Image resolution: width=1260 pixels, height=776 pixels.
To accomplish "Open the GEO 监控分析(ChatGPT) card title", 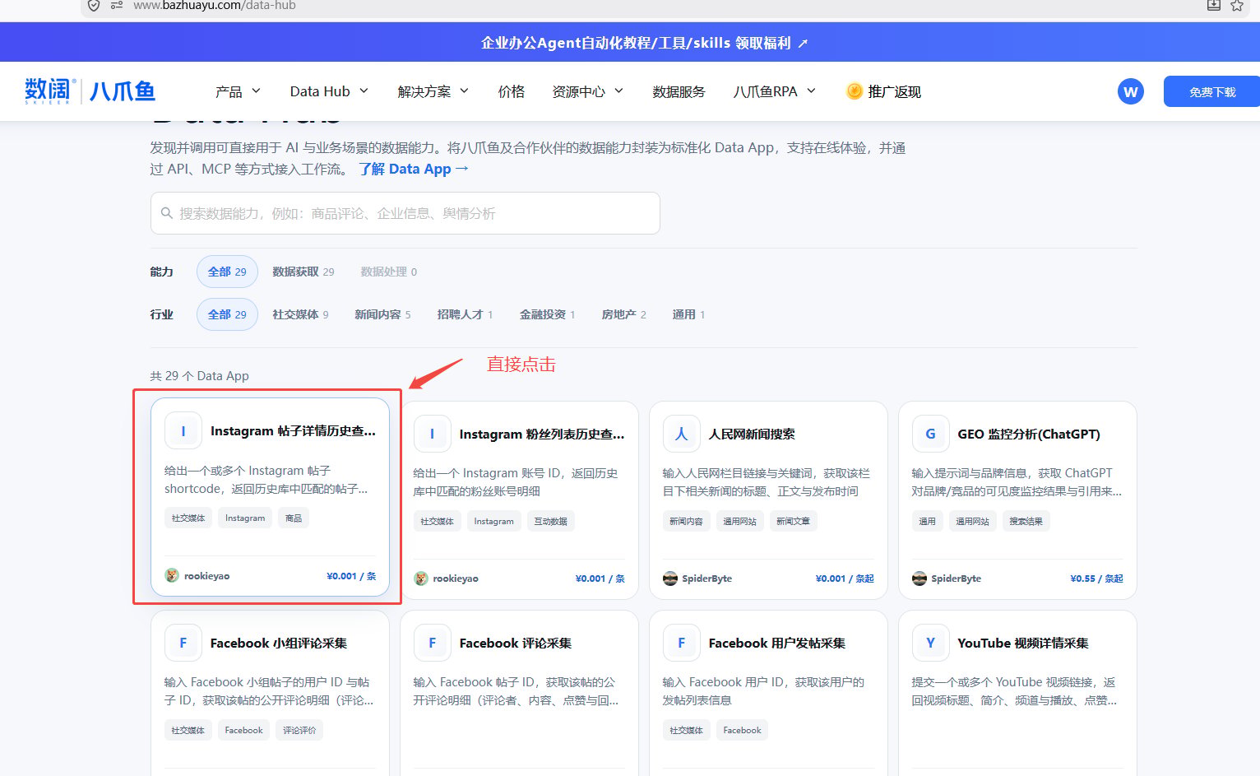I will [1029, 434].
